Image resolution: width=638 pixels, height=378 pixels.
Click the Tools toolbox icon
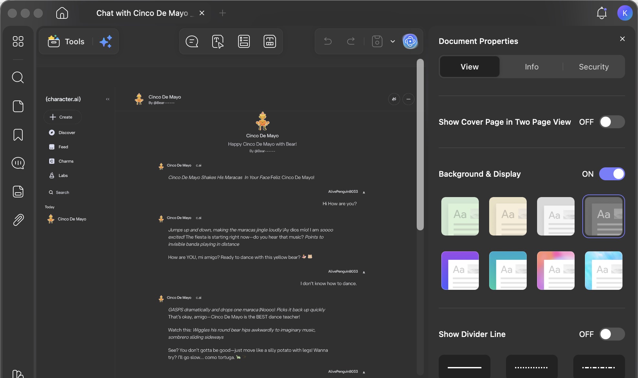click(54, 41)
